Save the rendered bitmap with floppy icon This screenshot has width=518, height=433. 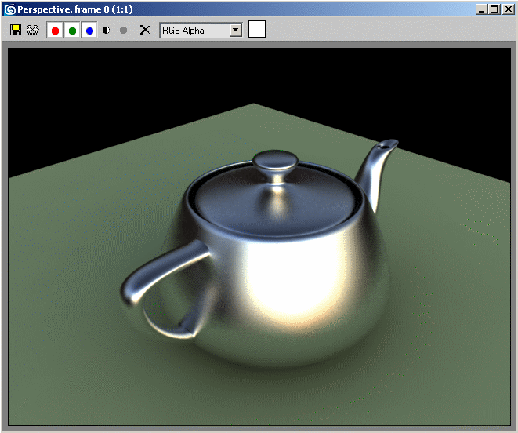(16, 31)
